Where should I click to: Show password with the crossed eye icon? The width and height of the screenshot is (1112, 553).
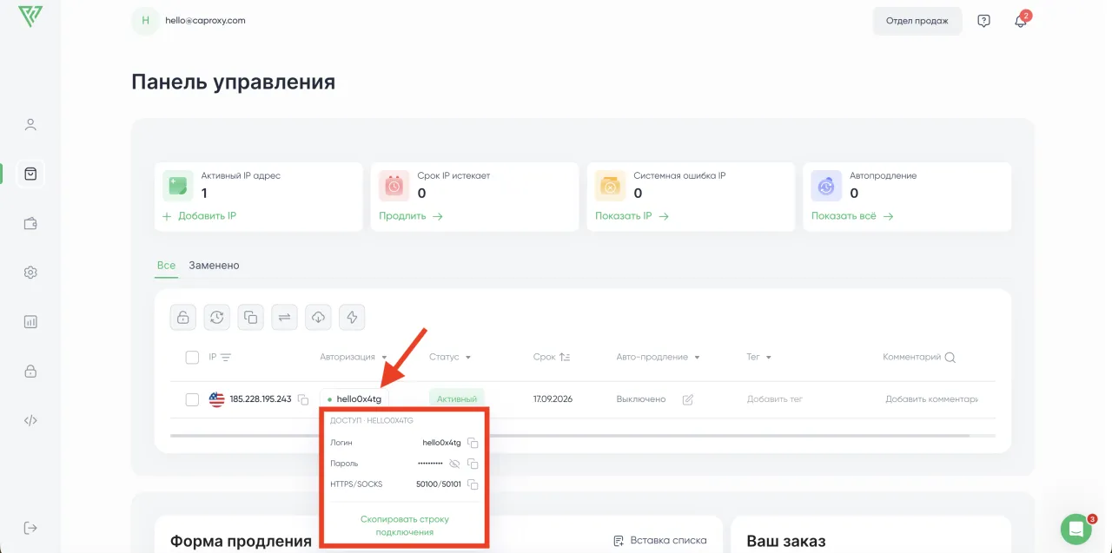[454, 464]
